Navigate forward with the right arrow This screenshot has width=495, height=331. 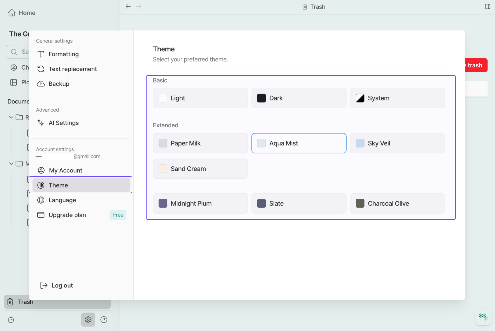139,6
